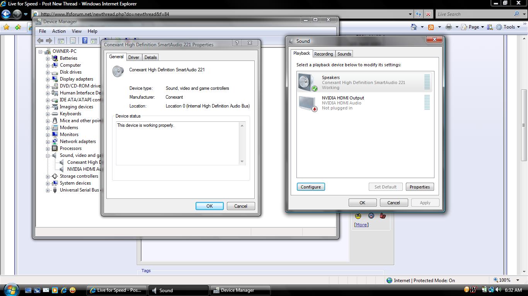Click the blue Help icon in Device Manager toolbar
Image resolution: width=528 pixels, height=296 pixels.
pyautogui.click(x=85, y=40)
